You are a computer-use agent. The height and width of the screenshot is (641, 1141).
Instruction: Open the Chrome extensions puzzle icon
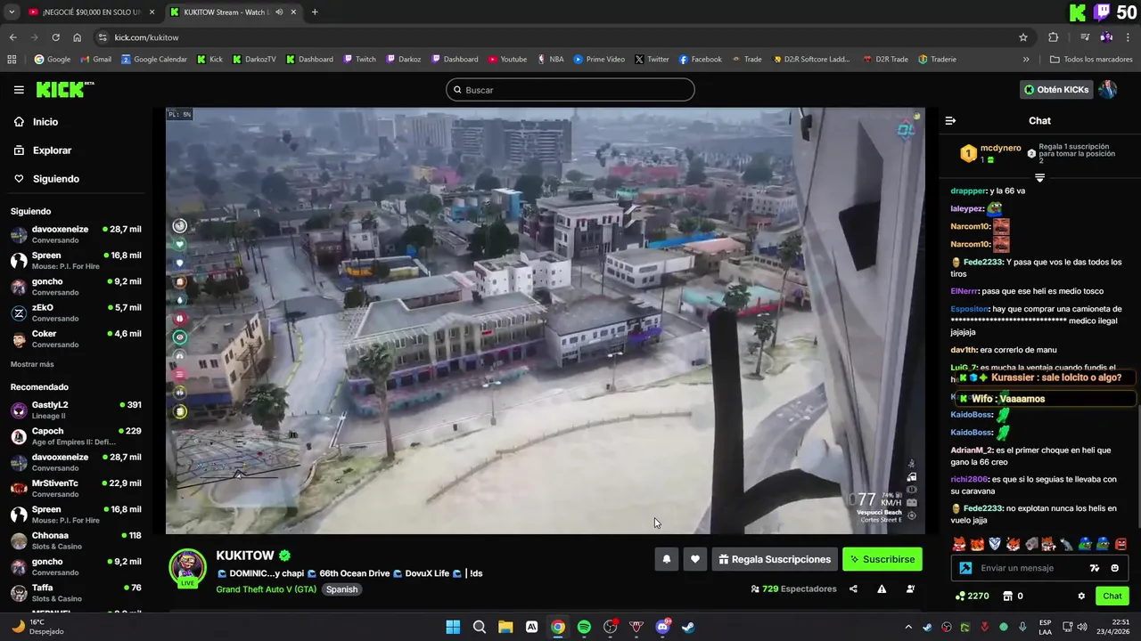pos(1053,37)
